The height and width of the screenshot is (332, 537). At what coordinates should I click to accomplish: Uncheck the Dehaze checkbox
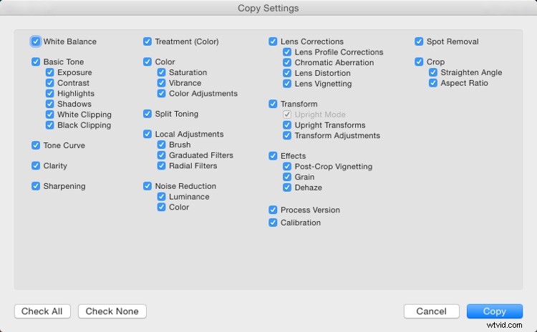click(x=287, y=187)
